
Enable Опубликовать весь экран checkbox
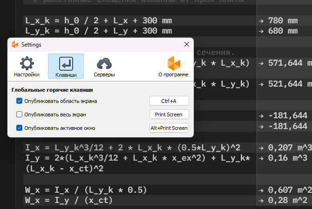coord(19,115)
